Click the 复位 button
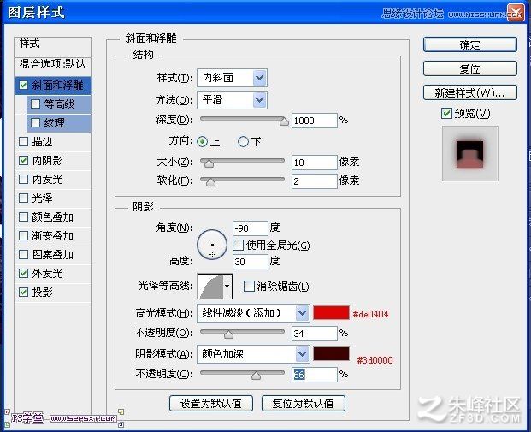 (470, 68)
